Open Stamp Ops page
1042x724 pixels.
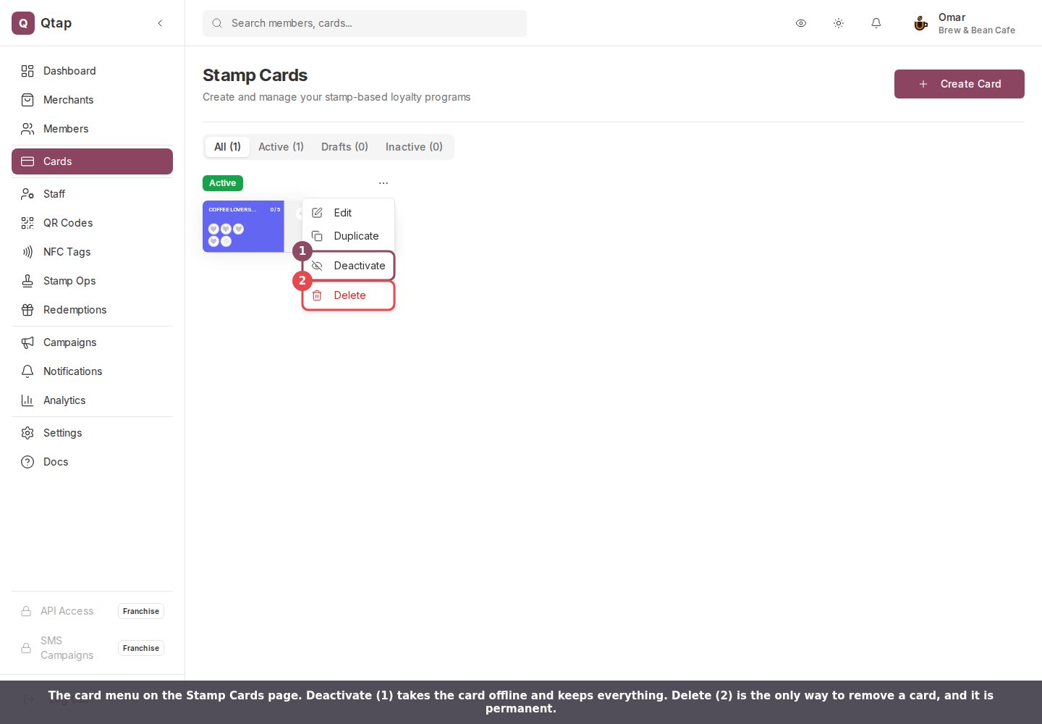coord(92,281)
